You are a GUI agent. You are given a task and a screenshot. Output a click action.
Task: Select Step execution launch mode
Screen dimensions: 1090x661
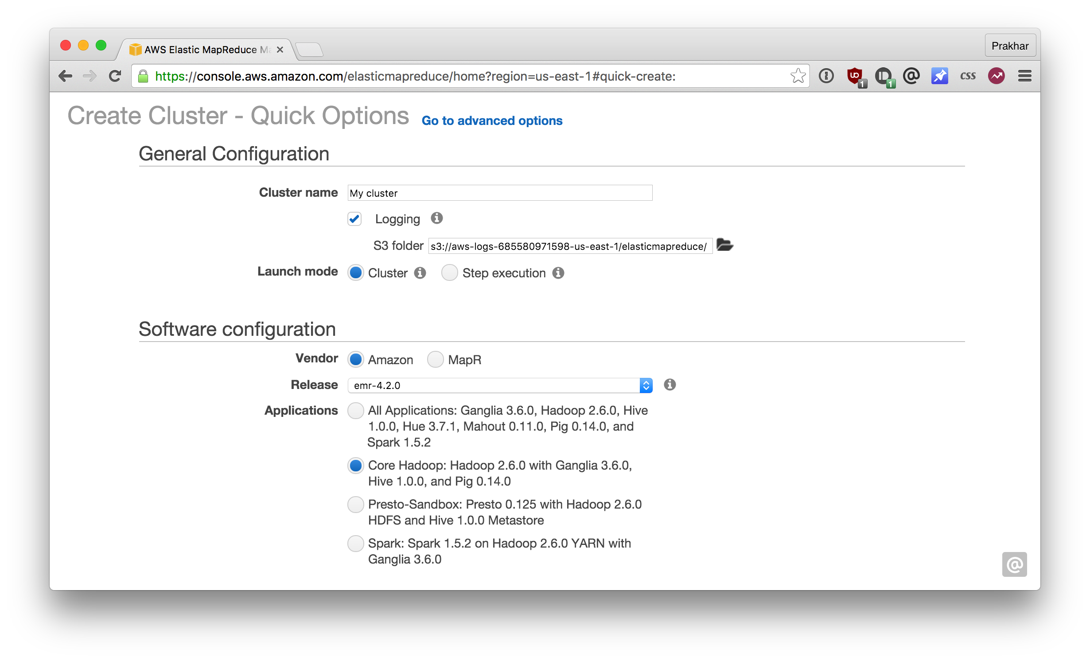449,273
